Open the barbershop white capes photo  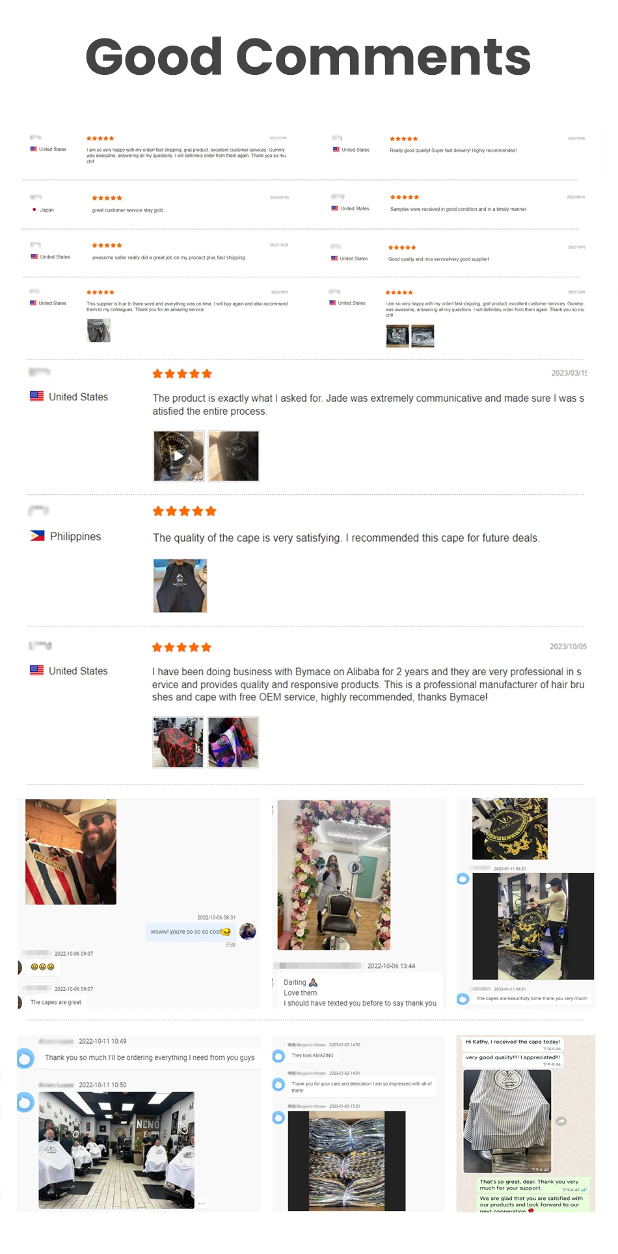116,1150
